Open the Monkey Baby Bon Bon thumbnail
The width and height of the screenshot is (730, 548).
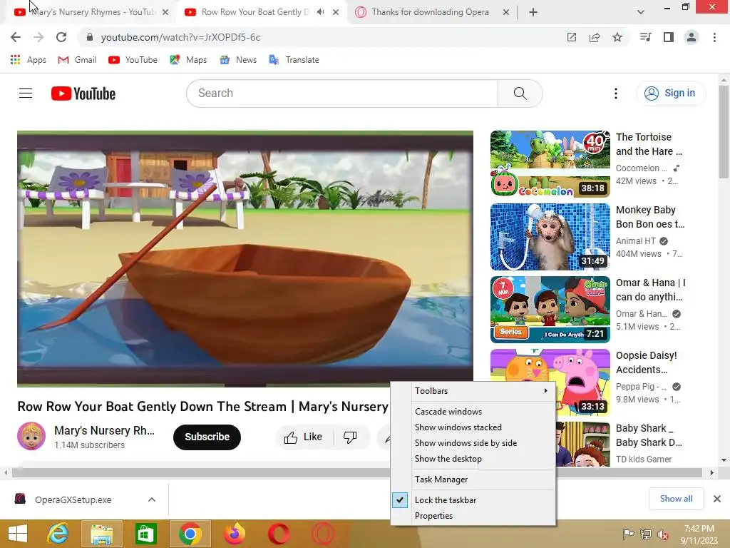pyautogui.click(x=550, y=237)
